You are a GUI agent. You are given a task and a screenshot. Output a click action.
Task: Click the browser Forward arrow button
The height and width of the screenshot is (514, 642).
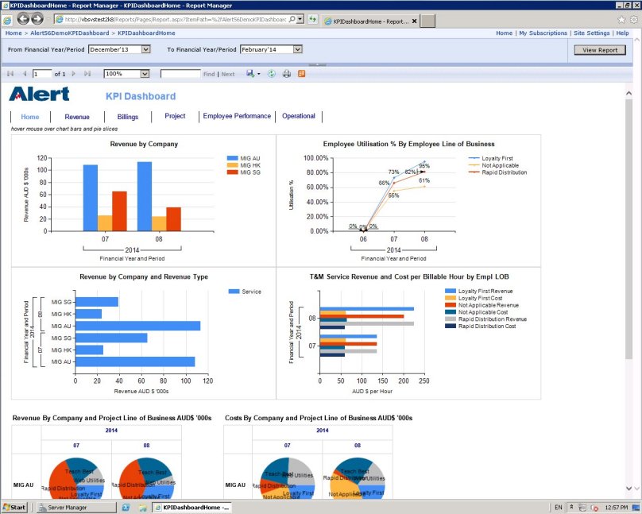pyautogui.click(x=37, y=19)
